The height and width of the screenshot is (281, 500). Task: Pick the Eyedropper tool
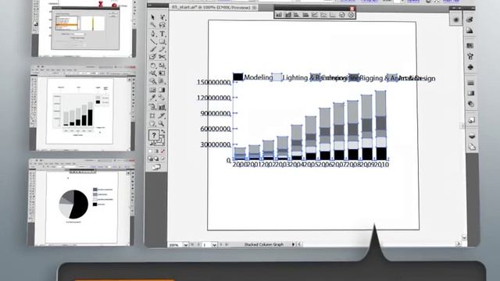click(153, 98)
